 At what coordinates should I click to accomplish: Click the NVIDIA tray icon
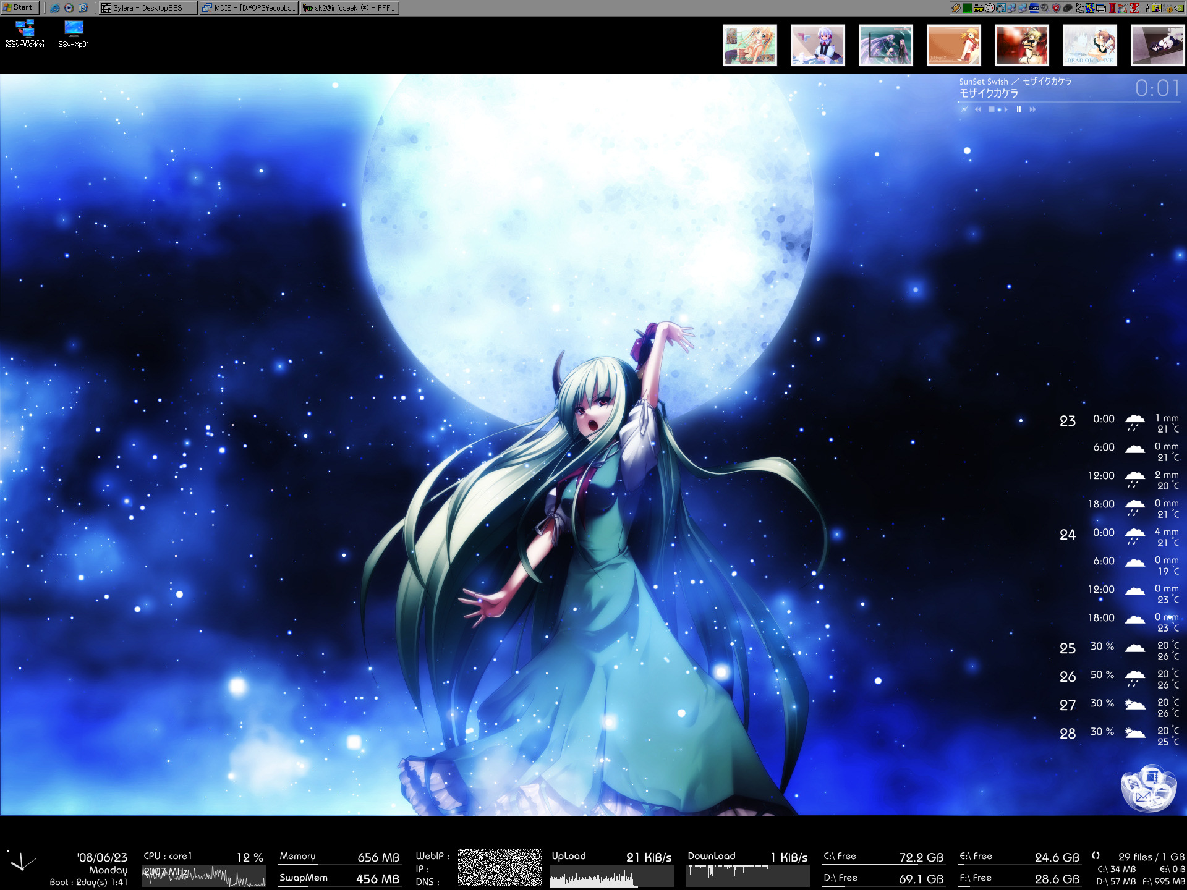click(1178, 8)
